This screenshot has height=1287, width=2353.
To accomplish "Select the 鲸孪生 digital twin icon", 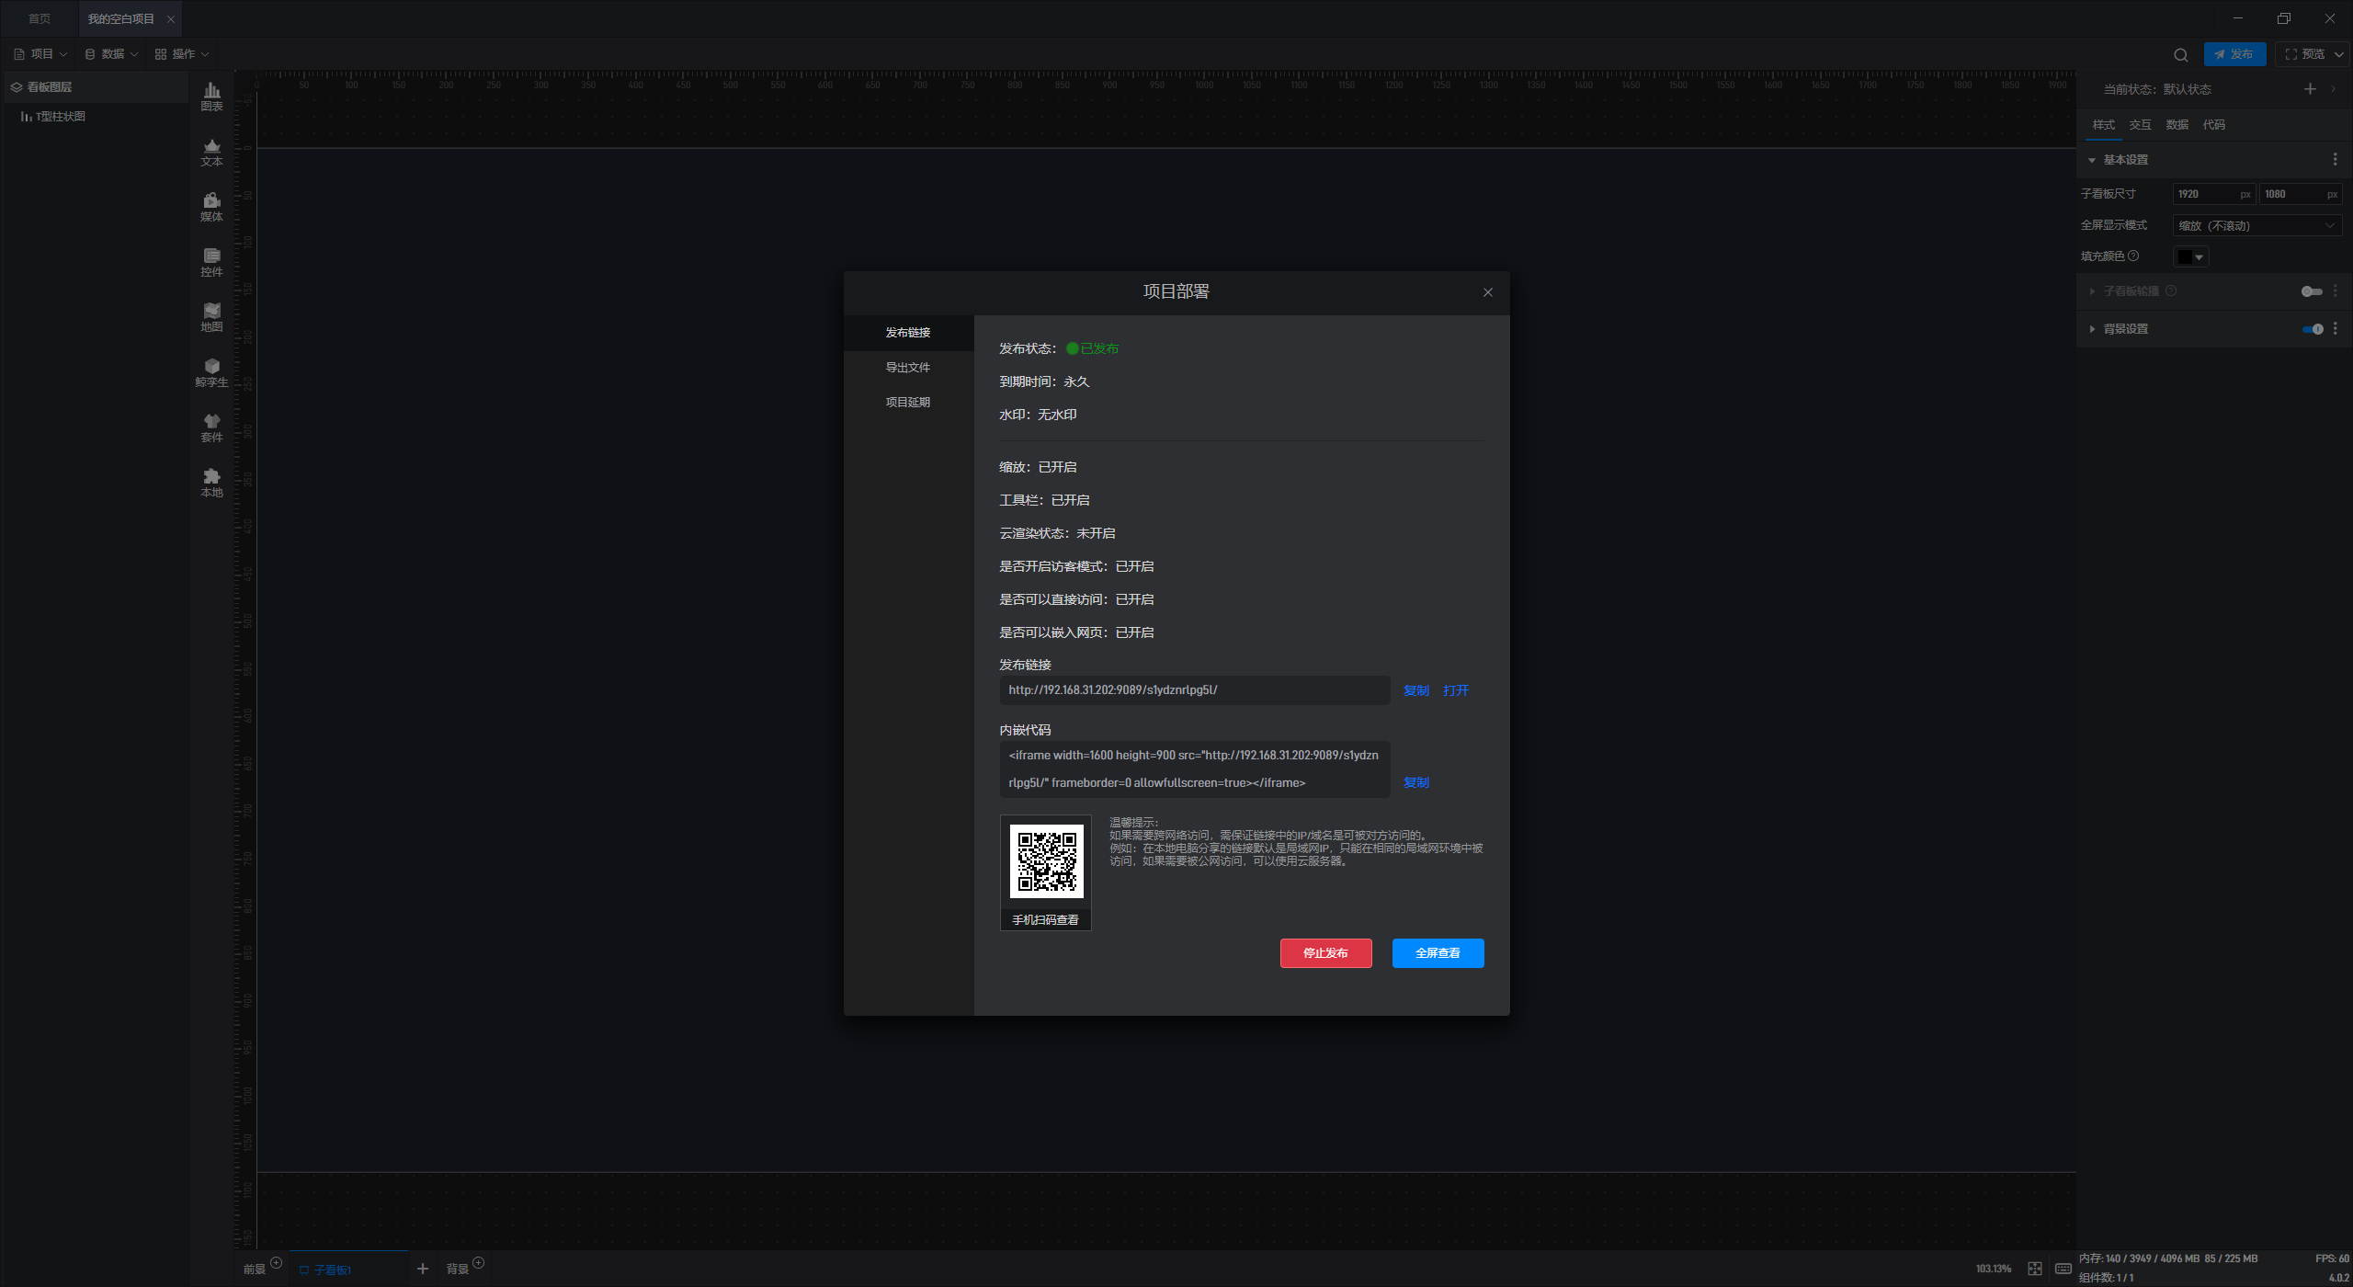I will [x=211, y=371].
